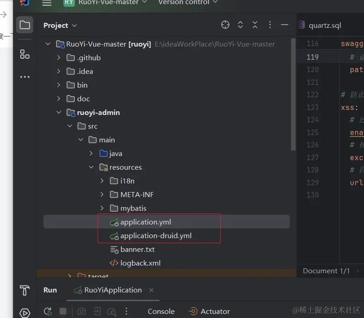Open Project panel options (vertical dots)
Image resolution: width=364 pixels, height=318 pixels.
point(270,25)
